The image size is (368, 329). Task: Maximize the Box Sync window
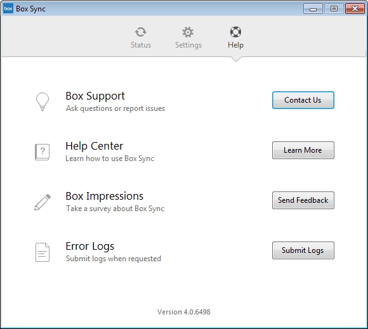coord(334,9)
